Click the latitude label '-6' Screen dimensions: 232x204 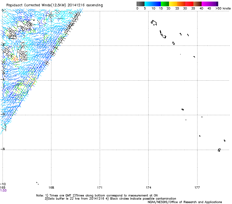point(3,114)
